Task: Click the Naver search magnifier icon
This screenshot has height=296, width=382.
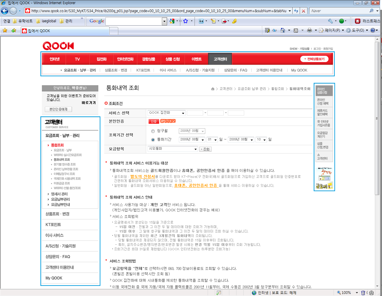Action: click(372, 11)
